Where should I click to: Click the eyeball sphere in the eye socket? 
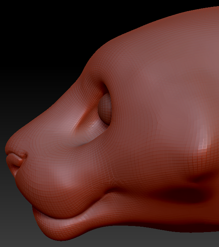pos(105,109)
